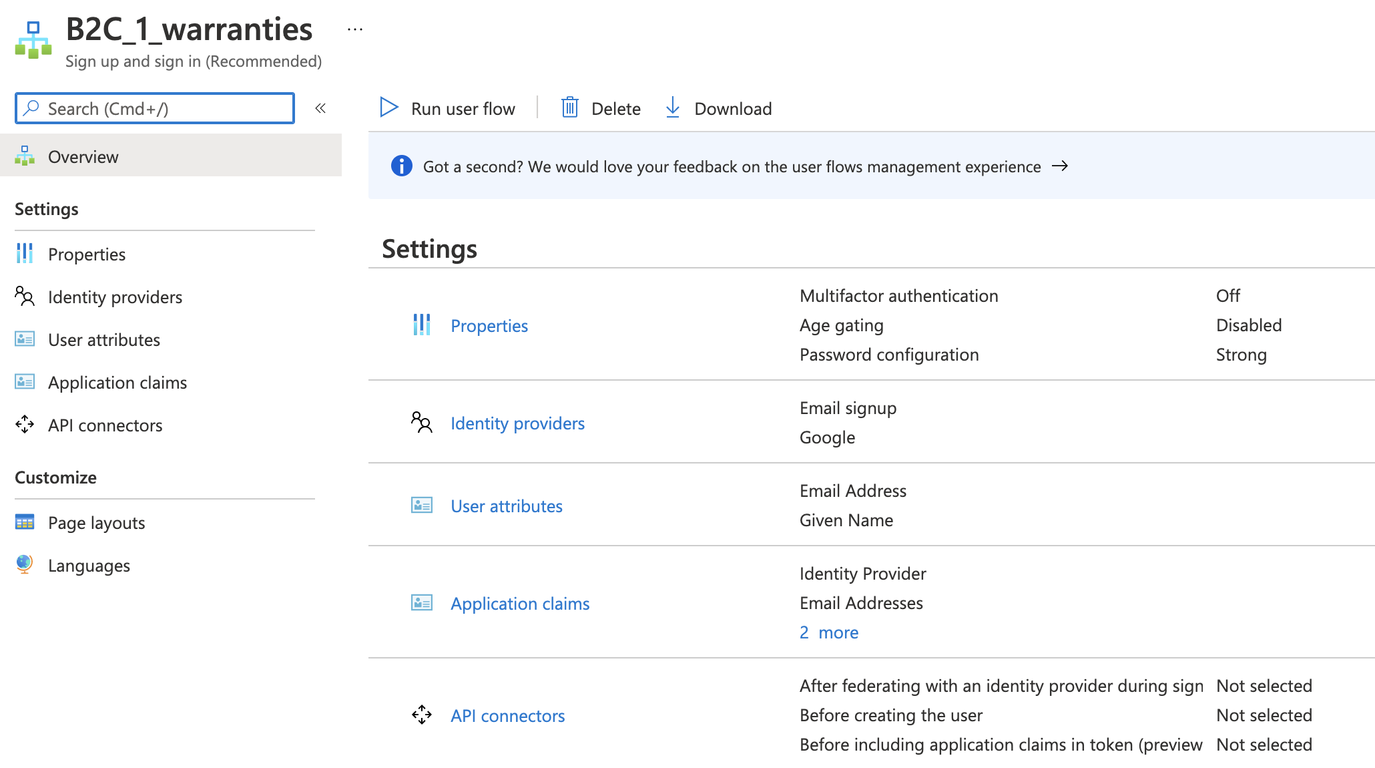Click the Page layouts icon
The height and width of the screenshot is (768, 1375).
point(25,522)
